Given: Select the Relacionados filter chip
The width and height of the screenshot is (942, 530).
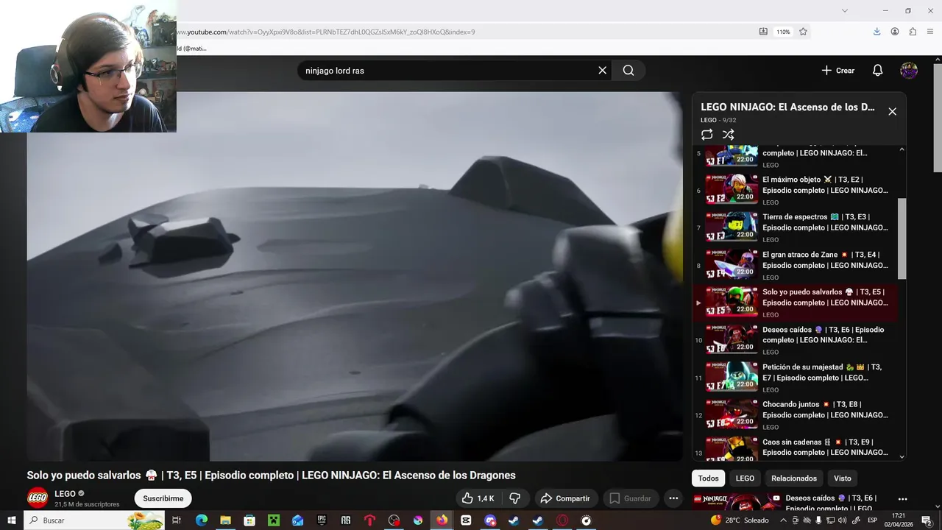Looking at the screenshot, I should point(794,478).
